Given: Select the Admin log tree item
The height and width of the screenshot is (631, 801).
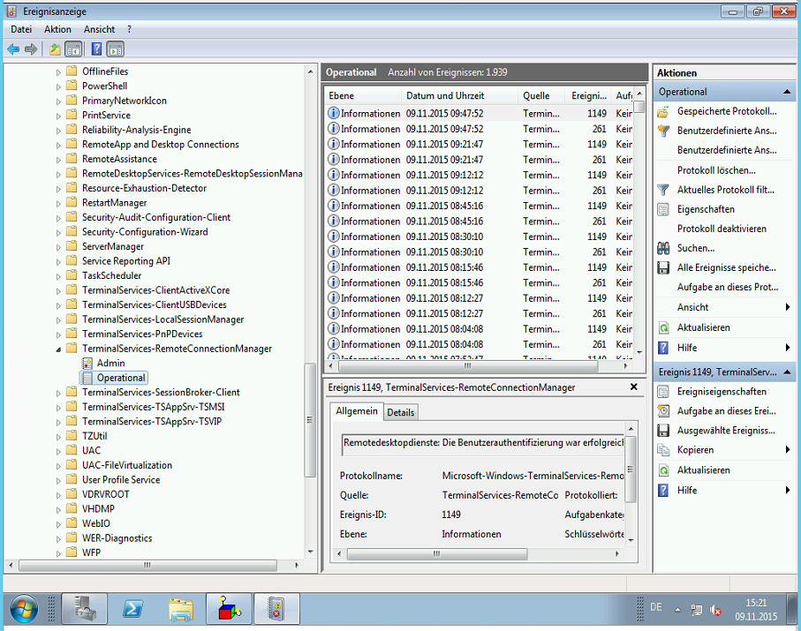Looking at the screenshot, I should 110,363.
